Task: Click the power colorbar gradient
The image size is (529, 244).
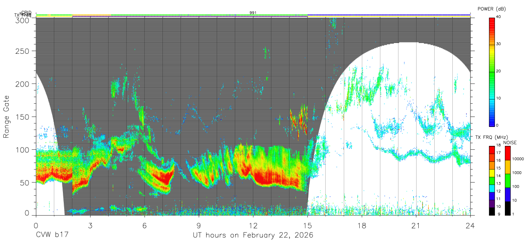Action: [492, 71]
